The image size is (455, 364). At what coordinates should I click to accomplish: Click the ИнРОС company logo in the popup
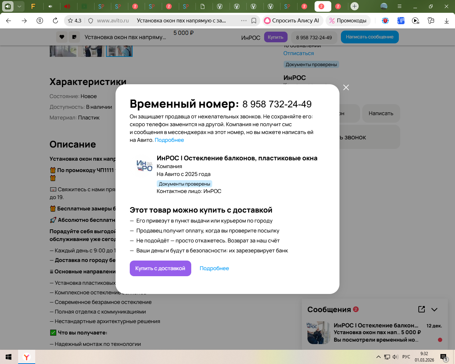click(144, 166)
